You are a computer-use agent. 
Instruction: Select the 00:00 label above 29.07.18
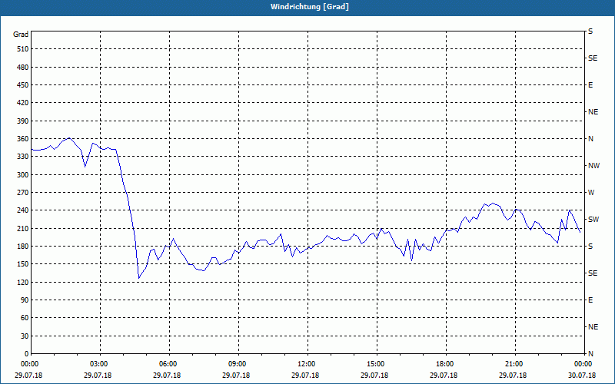click(x=31, y=363)
